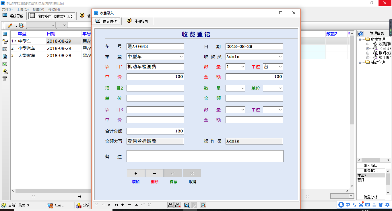Click the up-triangle edit icon in dialog navigator
The image size is (392, 211).
(136, 205)
